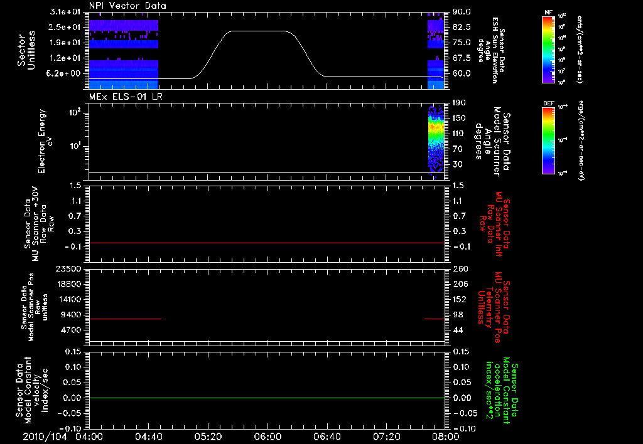Click the 260 telemetry position tick
Screen dimensions: 643x444
pyautogui.click(x=460, y=268)
